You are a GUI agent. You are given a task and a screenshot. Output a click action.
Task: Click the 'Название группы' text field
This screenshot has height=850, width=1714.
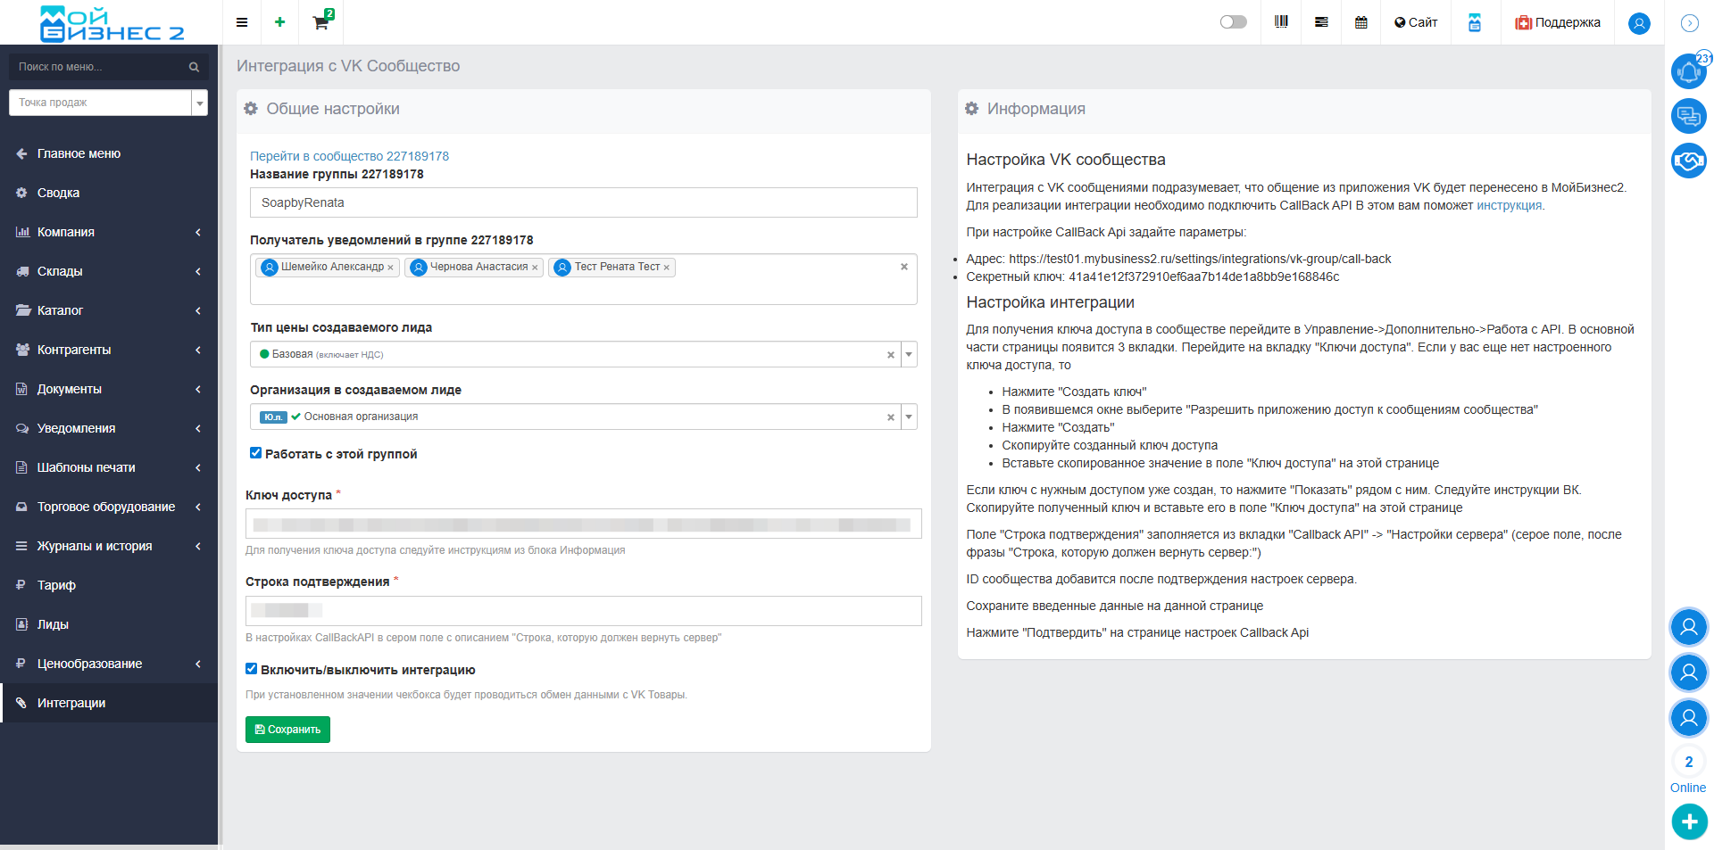(583, 202)
